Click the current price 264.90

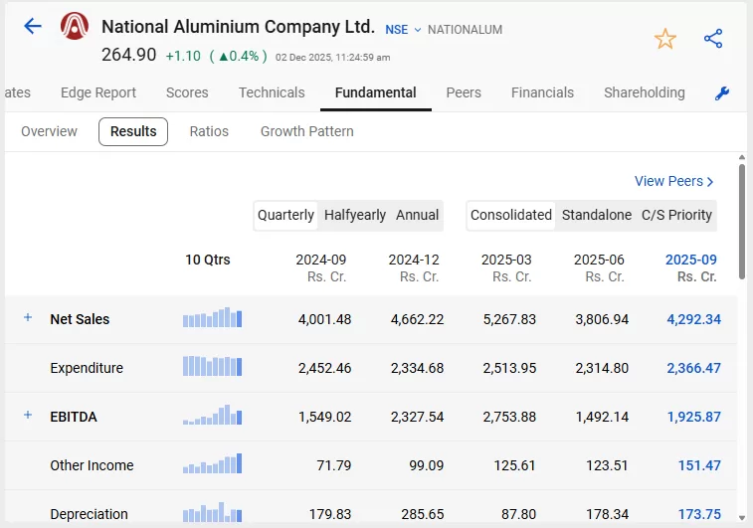coord(128,55)
